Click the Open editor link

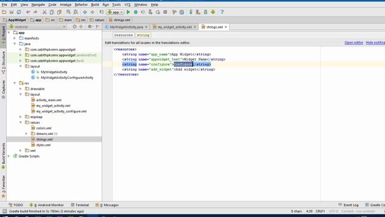coord(354,43)
